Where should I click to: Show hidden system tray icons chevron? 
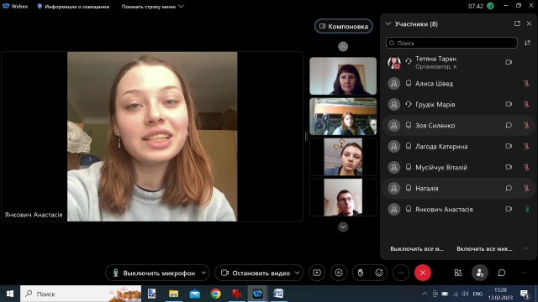pyautogui.click(x=425, y=294)
